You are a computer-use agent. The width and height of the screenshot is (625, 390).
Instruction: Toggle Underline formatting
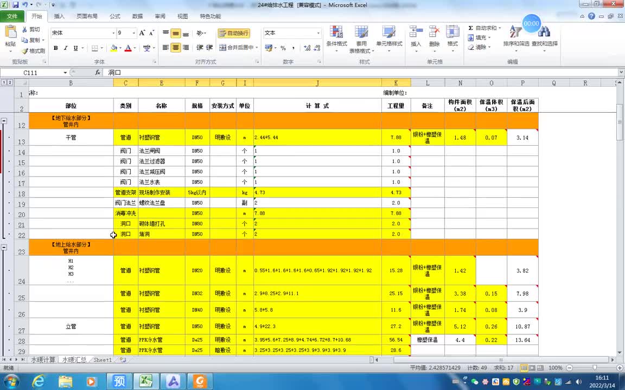pyautogui.click(x=76, y=48)
